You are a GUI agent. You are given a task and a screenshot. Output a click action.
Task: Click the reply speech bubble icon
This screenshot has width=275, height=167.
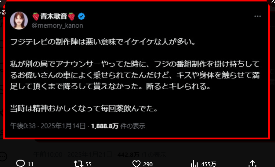tap(21, 164)
